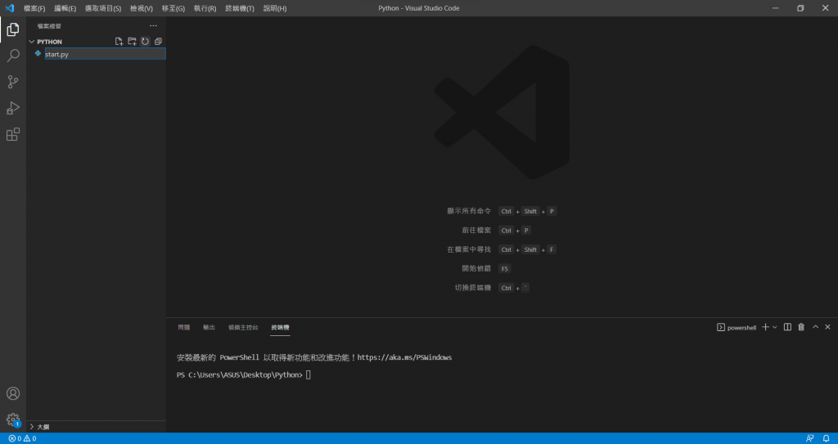Click the Explorer panel title text
Image resolution: width=838 pixels, height=444 pixels.
click(49, 26)
